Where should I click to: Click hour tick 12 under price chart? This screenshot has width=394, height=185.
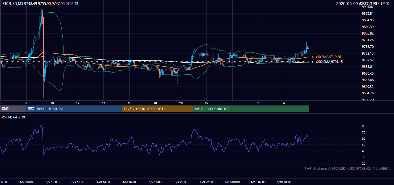78,103
